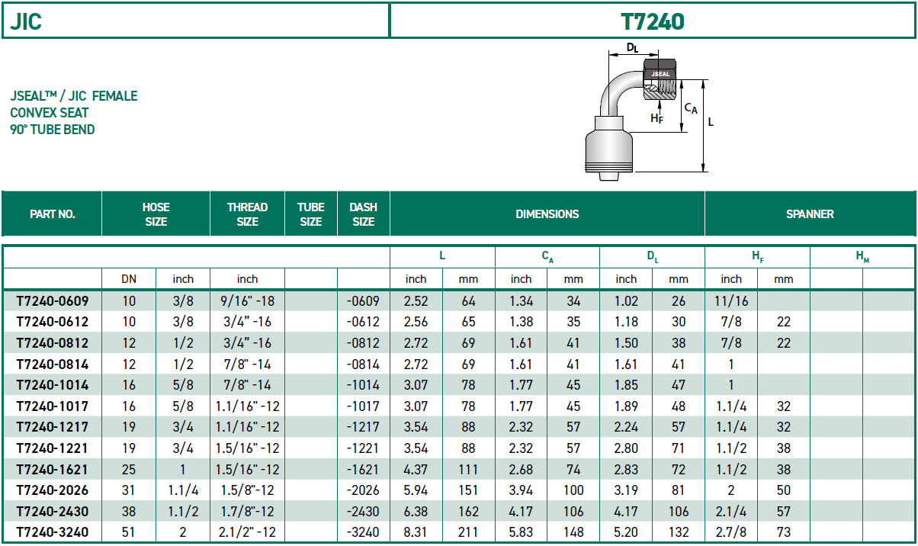Click the CA value 148 mm
The height and width of the screenshot is (546, 918).
(573, 532)
